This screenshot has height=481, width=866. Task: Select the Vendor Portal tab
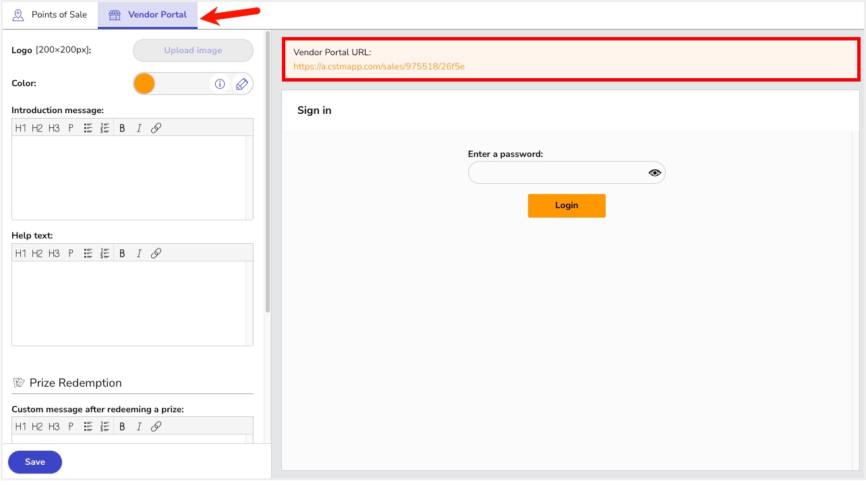[148, 15]
